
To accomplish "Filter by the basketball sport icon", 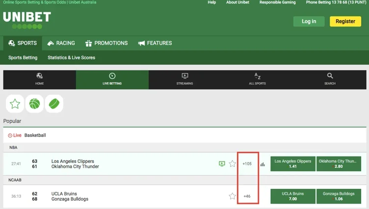I will pyautogui.click(x=34, y=104).
